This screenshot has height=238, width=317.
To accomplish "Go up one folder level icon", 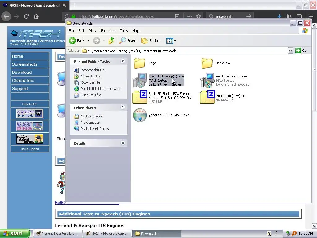I will tap(111, 41).
